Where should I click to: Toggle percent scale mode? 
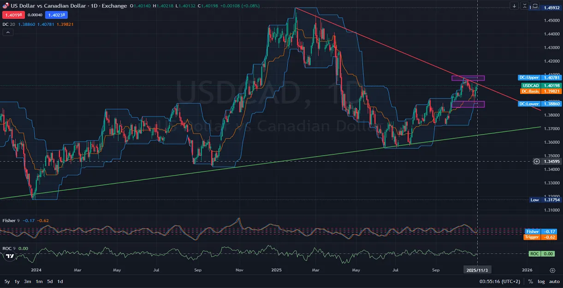click(531, 281)
